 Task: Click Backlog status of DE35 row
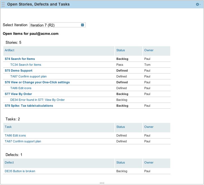[x=122, y=171]
